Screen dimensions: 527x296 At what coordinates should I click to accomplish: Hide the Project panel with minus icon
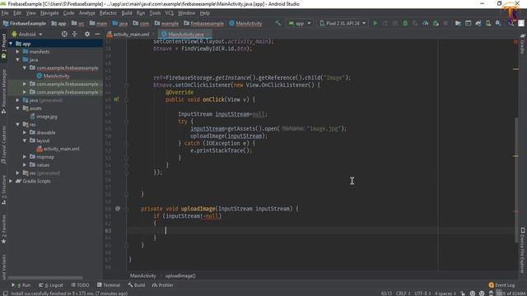pyautogui.click(x=97, y=35)
